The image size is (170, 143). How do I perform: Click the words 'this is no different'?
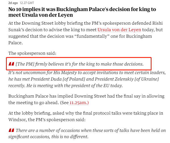(x=69, y=137)
